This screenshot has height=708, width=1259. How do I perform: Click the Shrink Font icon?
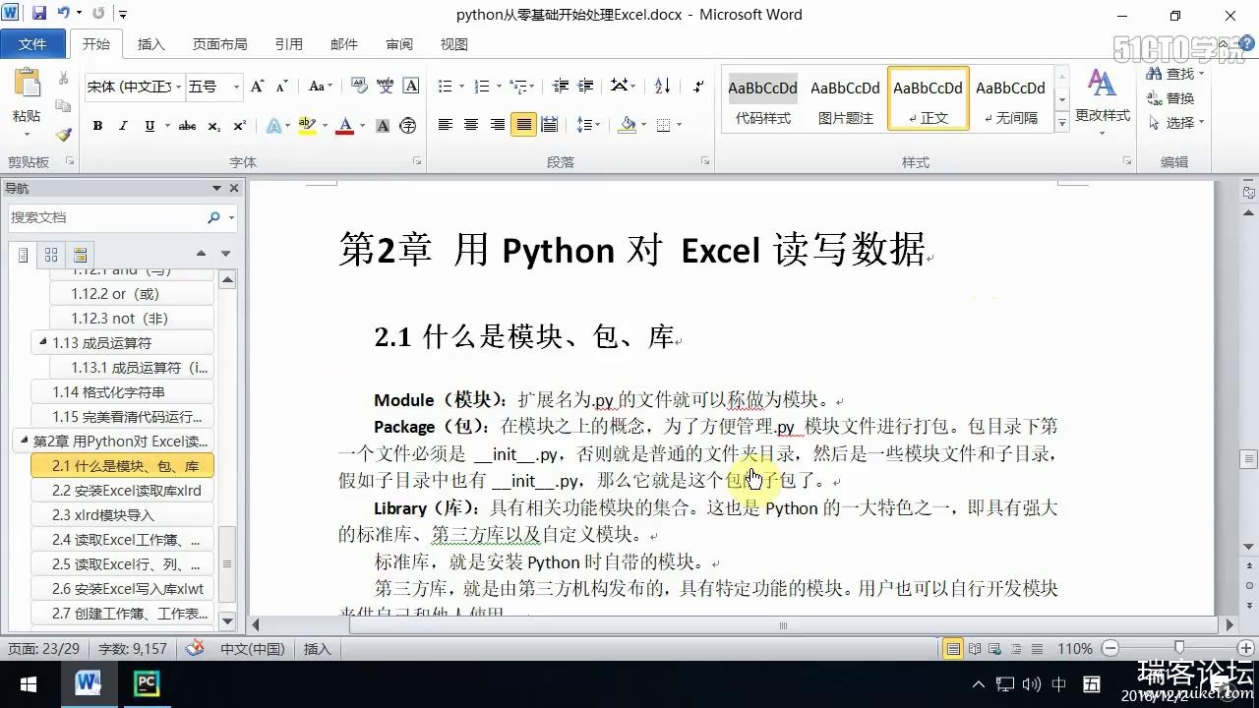282,87
